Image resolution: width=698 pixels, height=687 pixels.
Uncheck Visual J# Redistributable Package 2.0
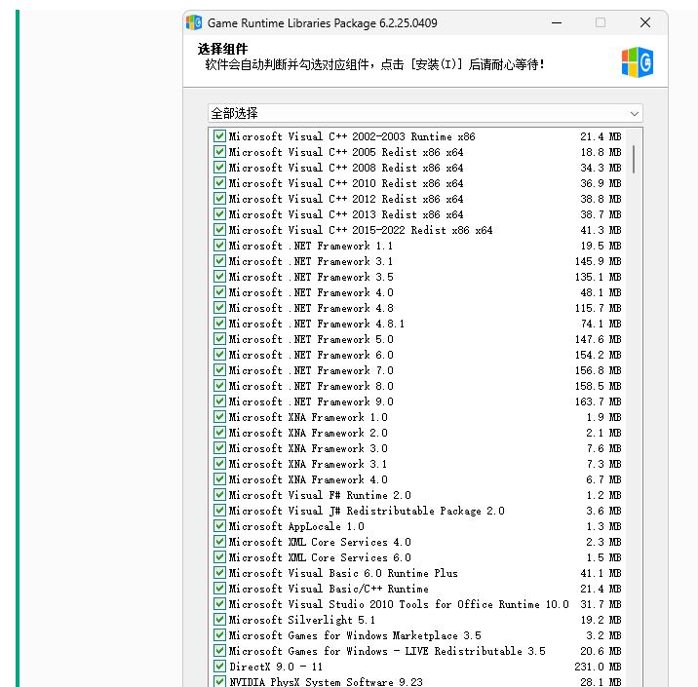tap(219, 510)
